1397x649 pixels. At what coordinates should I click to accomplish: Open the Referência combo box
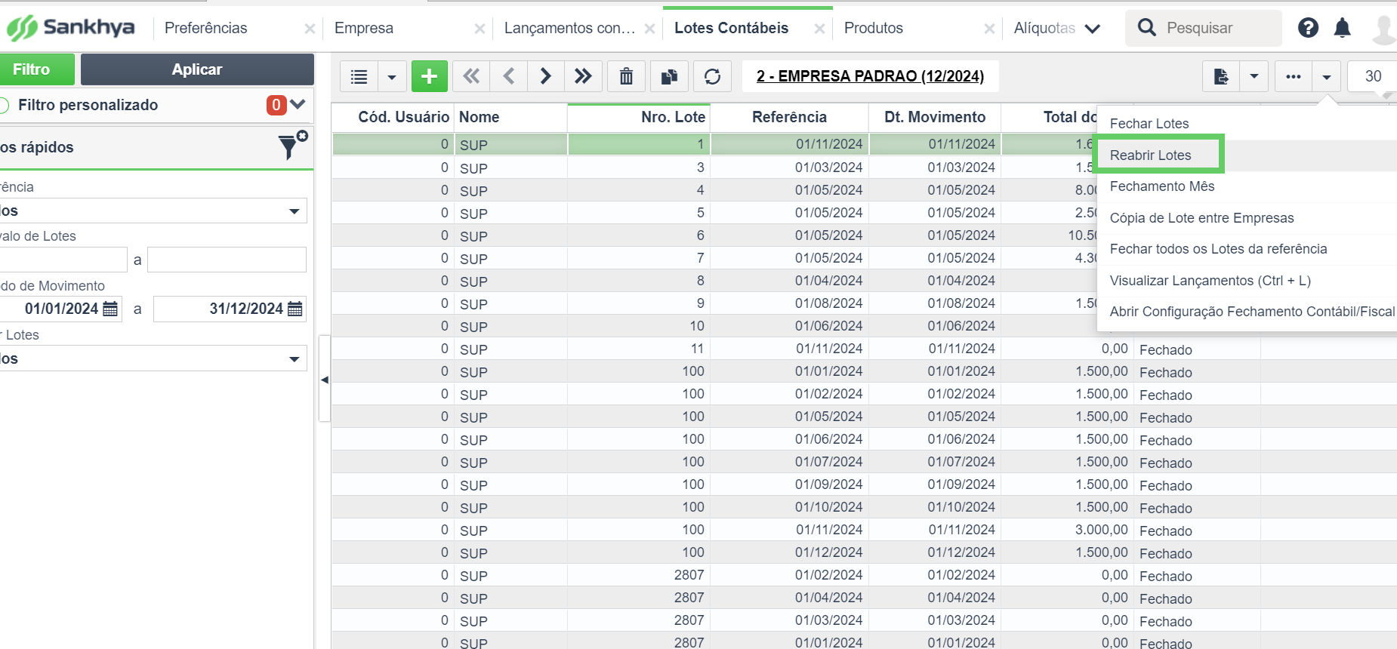153,211
